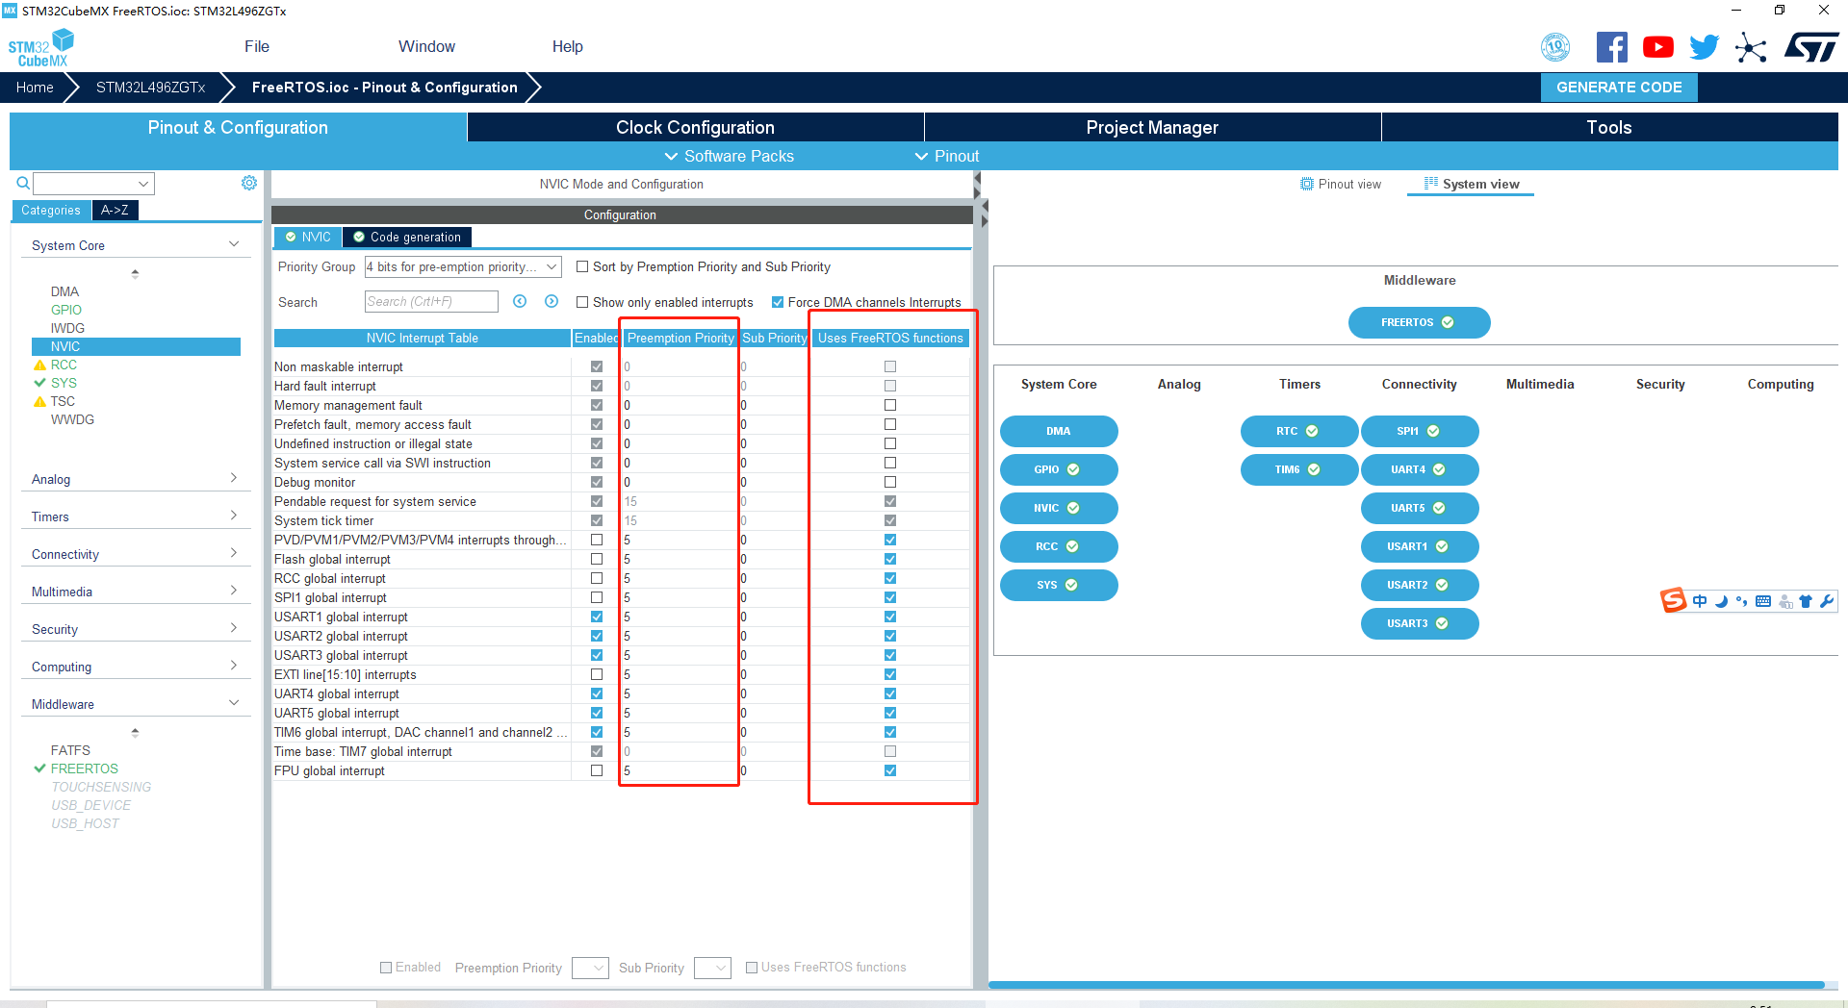Switch to Clock Configuration tab
The image size is (1848, 1008).
coord(695,127)
